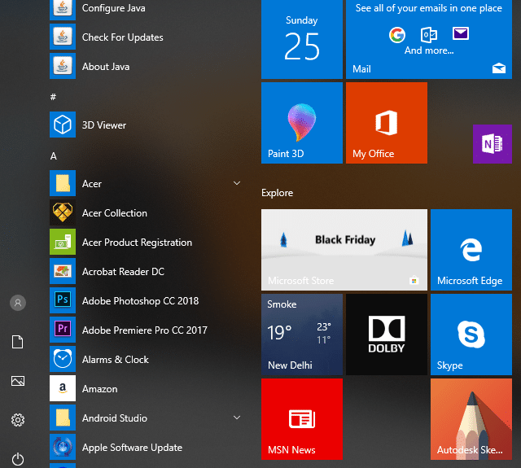This screenshot has width=521, height=468.
Task: Click the My Office tile
Action: [386, 123]
